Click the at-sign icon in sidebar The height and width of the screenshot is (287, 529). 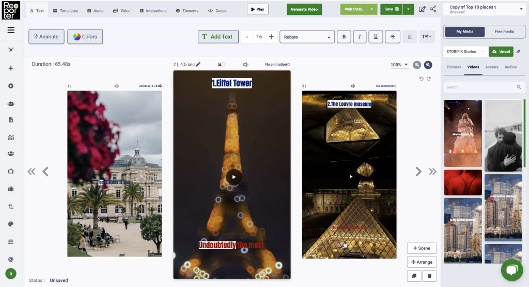(x=11, y=259)
